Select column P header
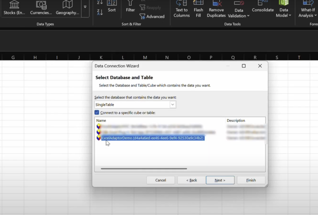 211,58
